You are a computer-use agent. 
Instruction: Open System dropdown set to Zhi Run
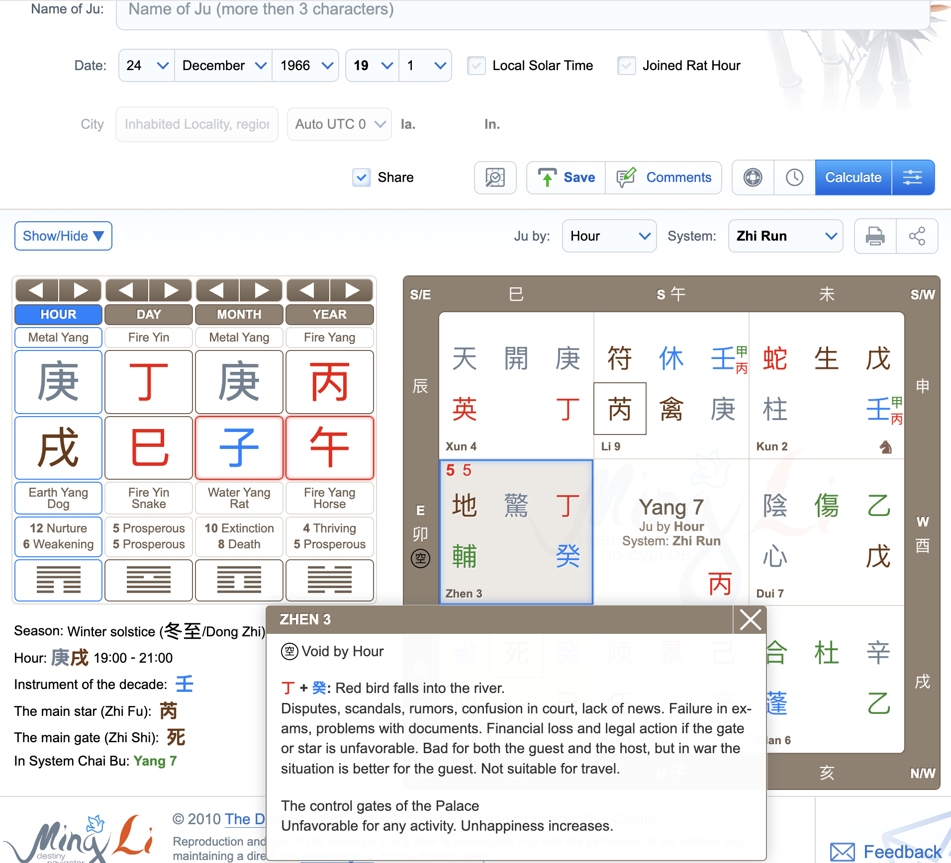click(785, 236)
